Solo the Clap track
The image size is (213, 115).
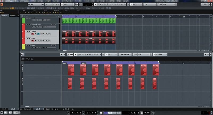point(29,38)
